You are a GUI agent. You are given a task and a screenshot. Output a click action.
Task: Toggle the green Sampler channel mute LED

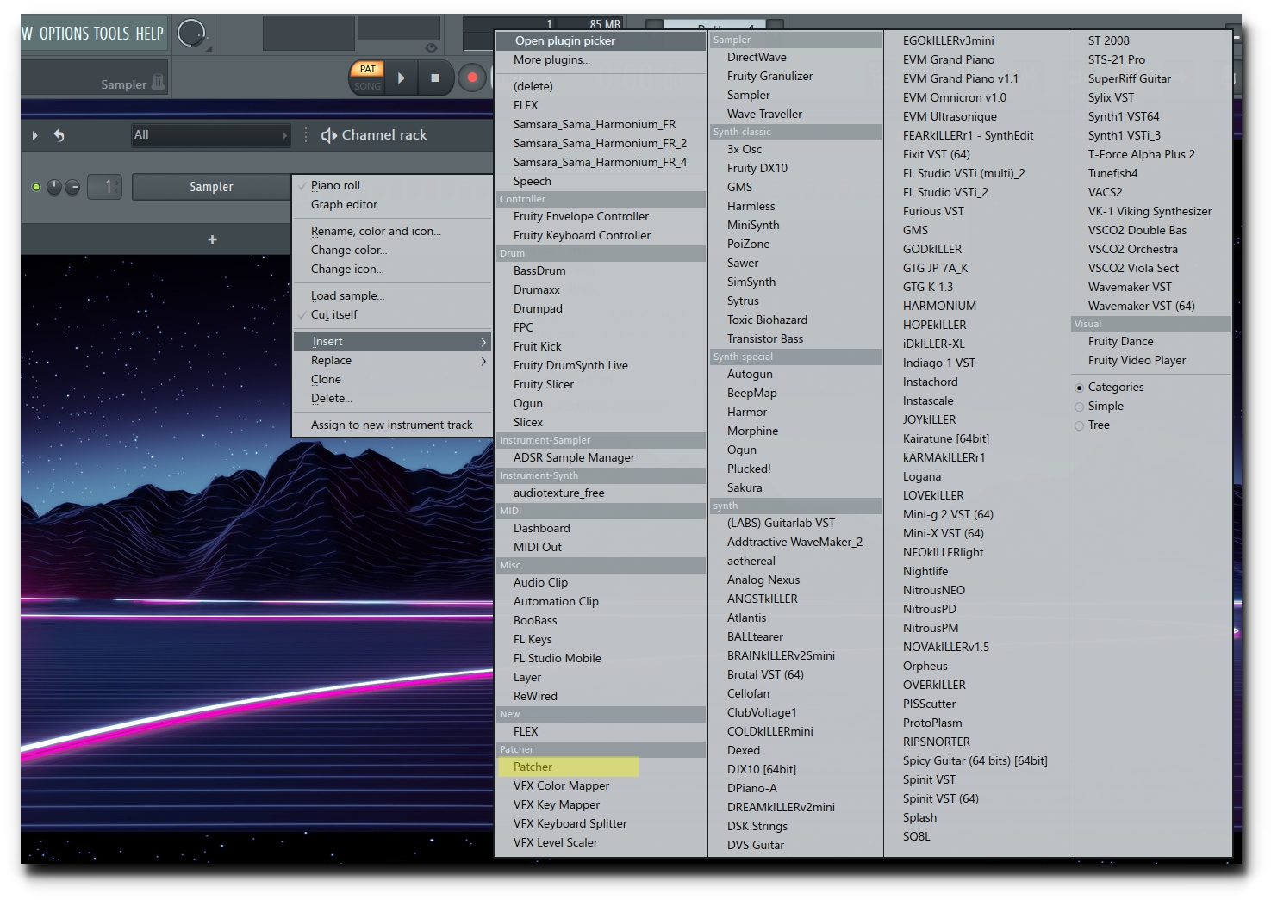pos(36,187)
